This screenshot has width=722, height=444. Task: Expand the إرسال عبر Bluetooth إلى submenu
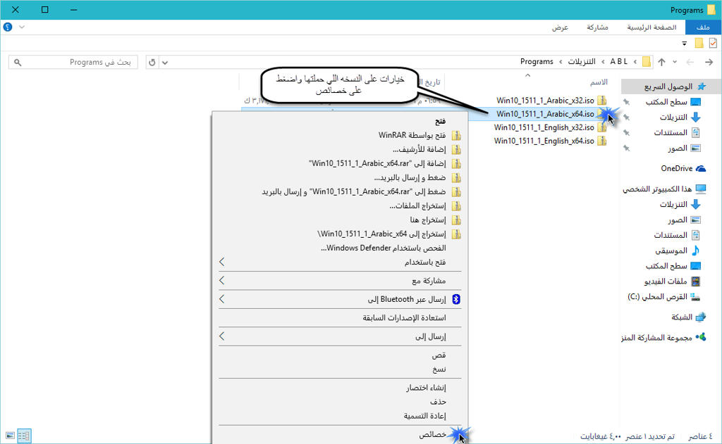point(222,299)
